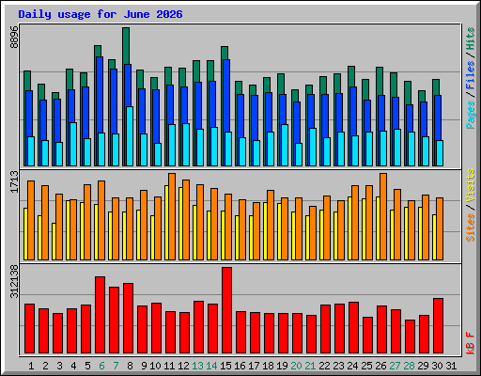This screenshot has width=481, height=376.
Task: Click the chart title 'Daily usage for June 2026'
Action: coord(101,14)
